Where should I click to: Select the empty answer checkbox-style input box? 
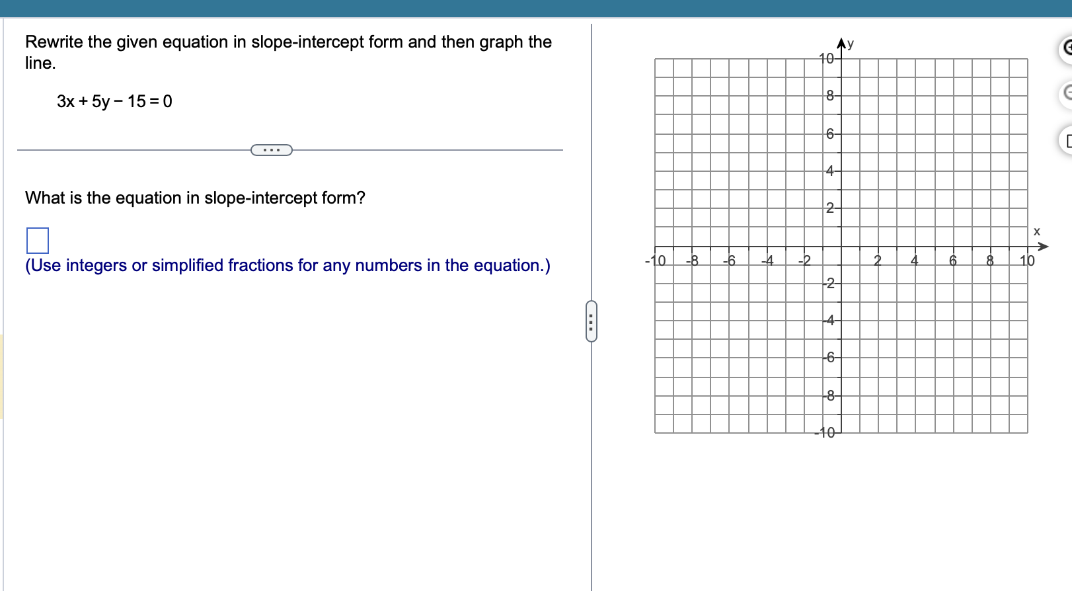tap(38, 241)
